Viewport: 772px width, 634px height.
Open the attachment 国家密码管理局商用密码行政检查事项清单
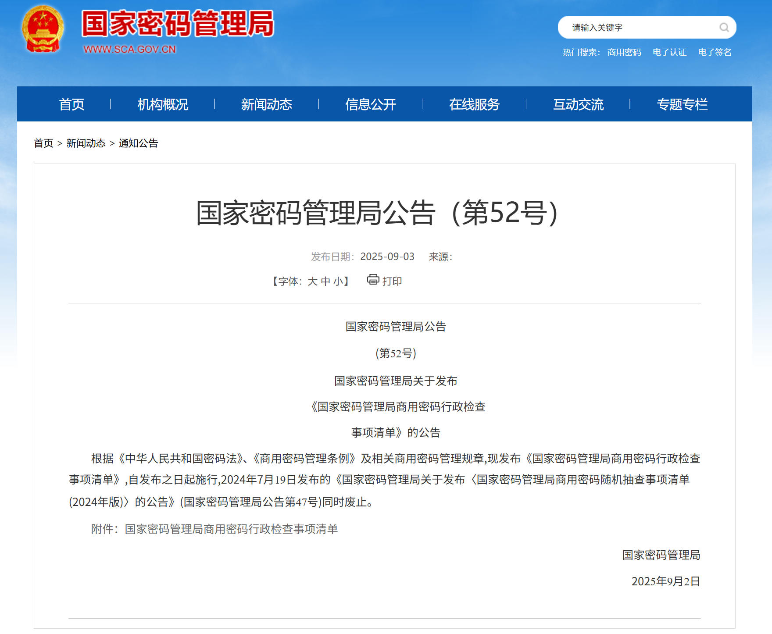[x=231, y=529]
